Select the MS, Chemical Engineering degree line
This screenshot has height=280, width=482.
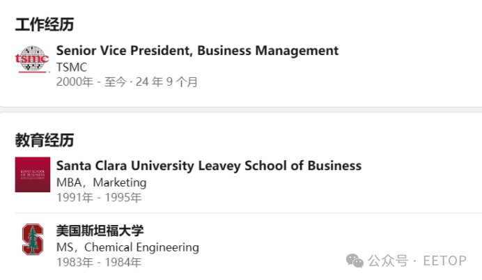coord(127,247)
